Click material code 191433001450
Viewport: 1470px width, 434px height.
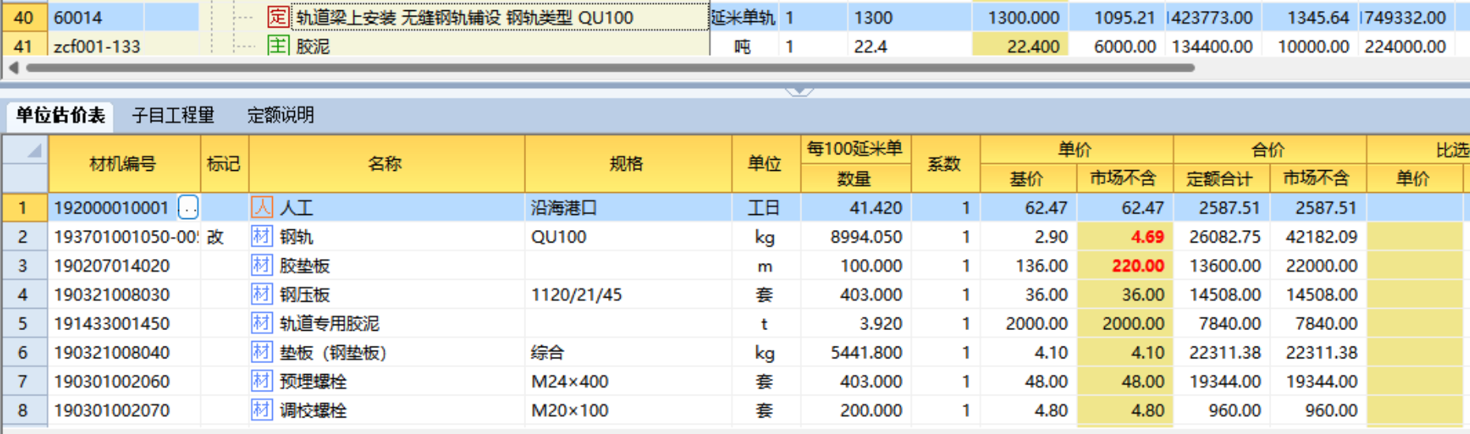pyautogui.click(x=125, y=323)
